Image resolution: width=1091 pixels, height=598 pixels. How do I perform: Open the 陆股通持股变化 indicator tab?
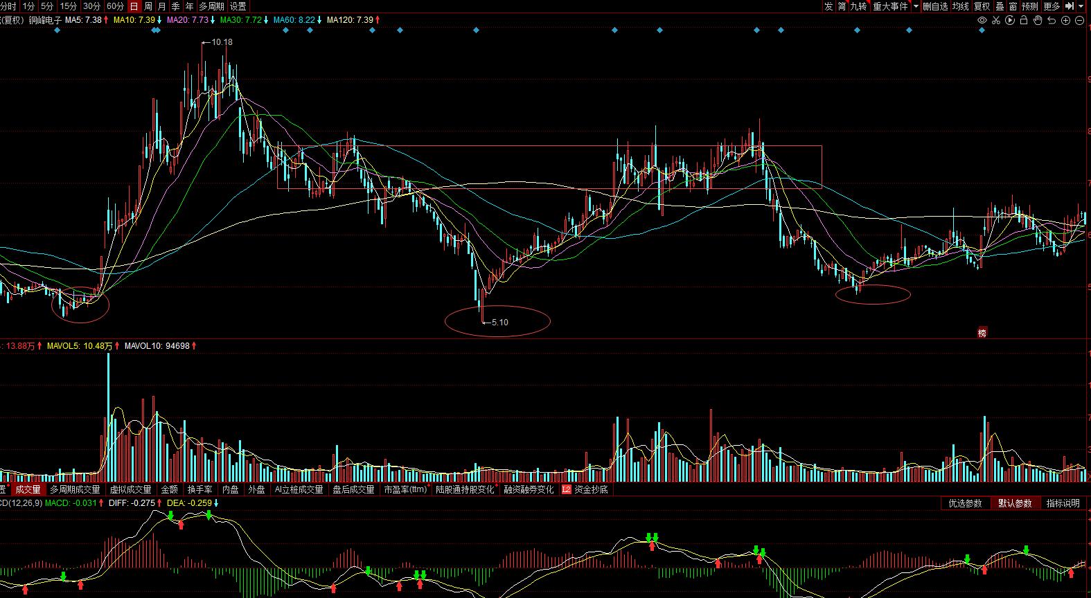465,489
